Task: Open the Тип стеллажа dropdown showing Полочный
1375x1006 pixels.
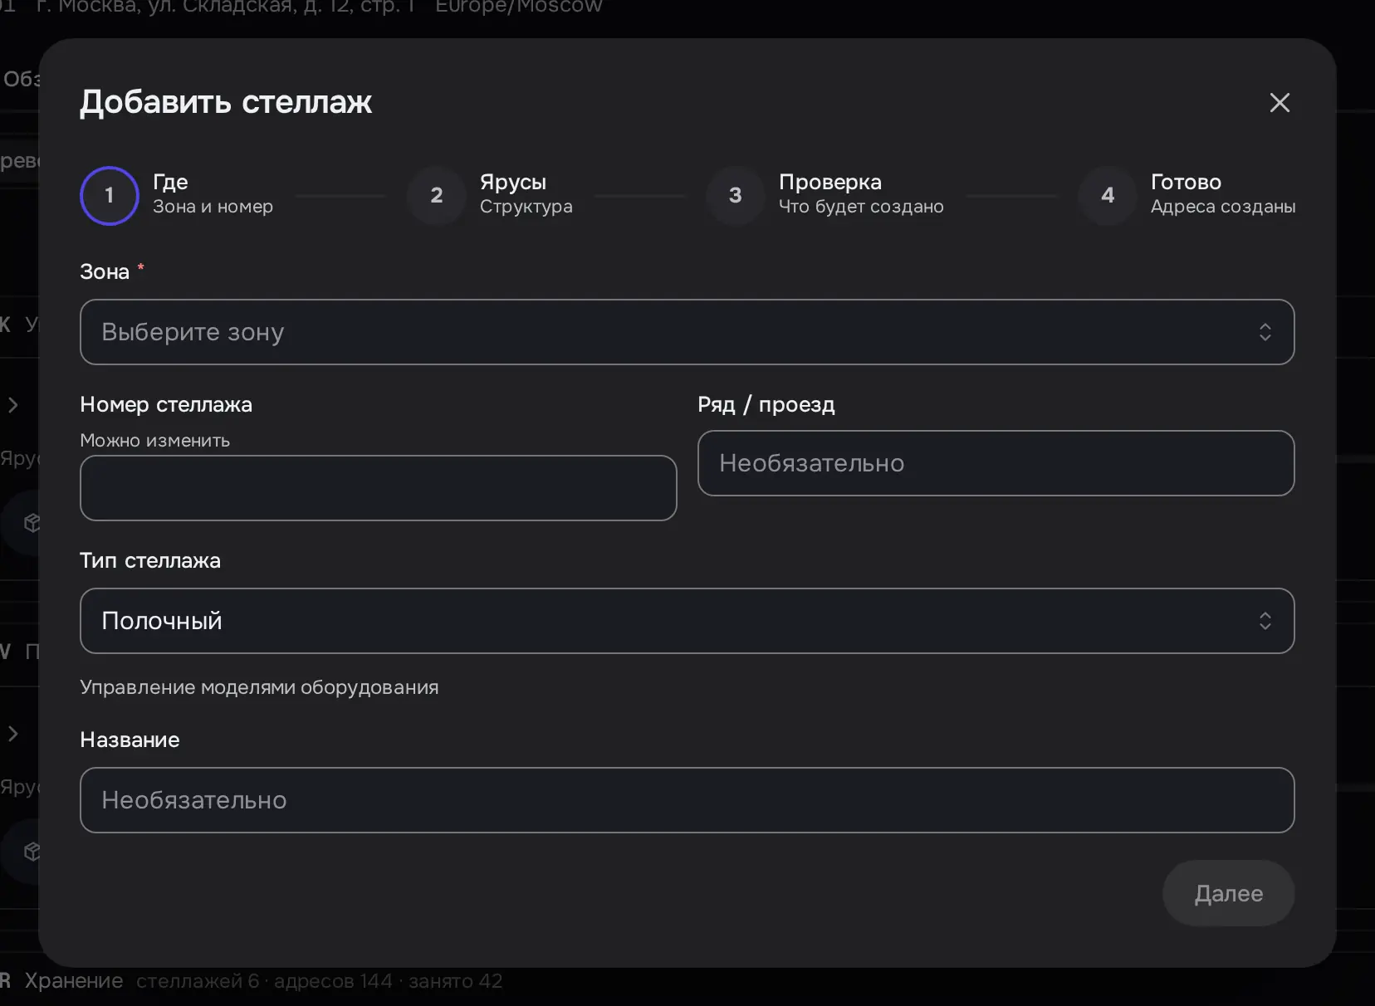Action: (x=687, y=621)
